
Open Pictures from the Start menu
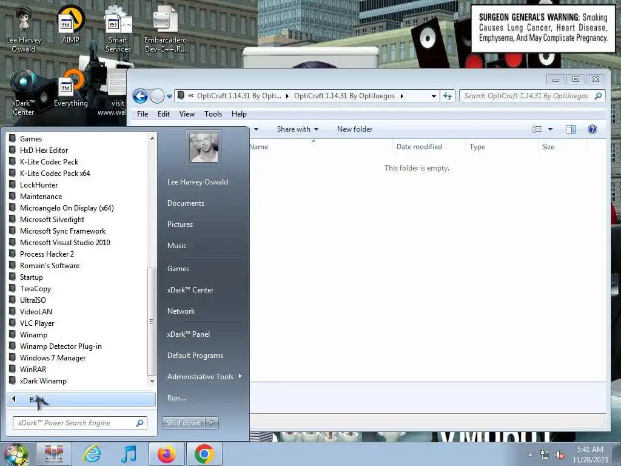point(180,225)
